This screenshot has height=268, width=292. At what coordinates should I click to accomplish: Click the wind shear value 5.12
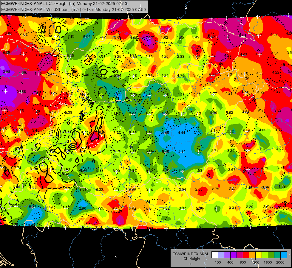click(181, 114)
